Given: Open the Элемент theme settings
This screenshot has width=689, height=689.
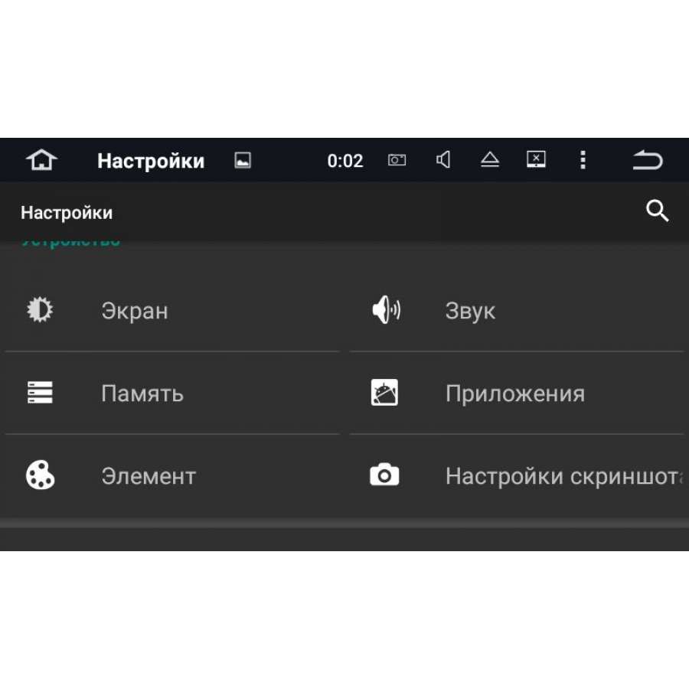Looking at the screenshot, I should pos(172,475).
